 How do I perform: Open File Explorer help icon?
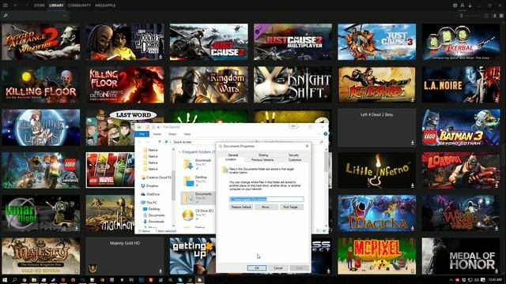(325, 134)
